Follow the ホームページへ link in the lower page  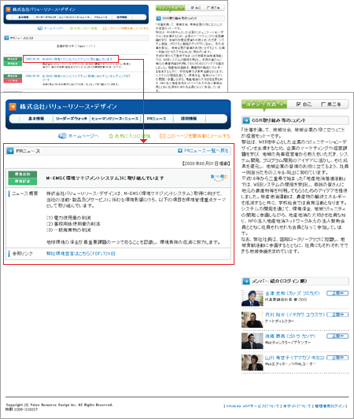pyautogui.click(x=83, y=136)
